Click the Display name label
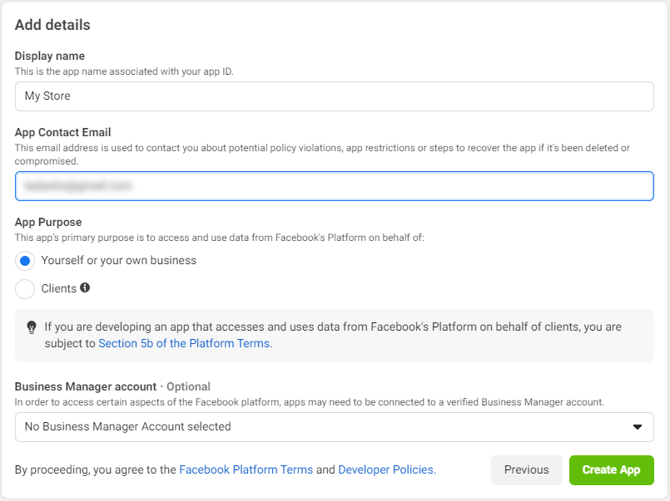 coord(50,56)
